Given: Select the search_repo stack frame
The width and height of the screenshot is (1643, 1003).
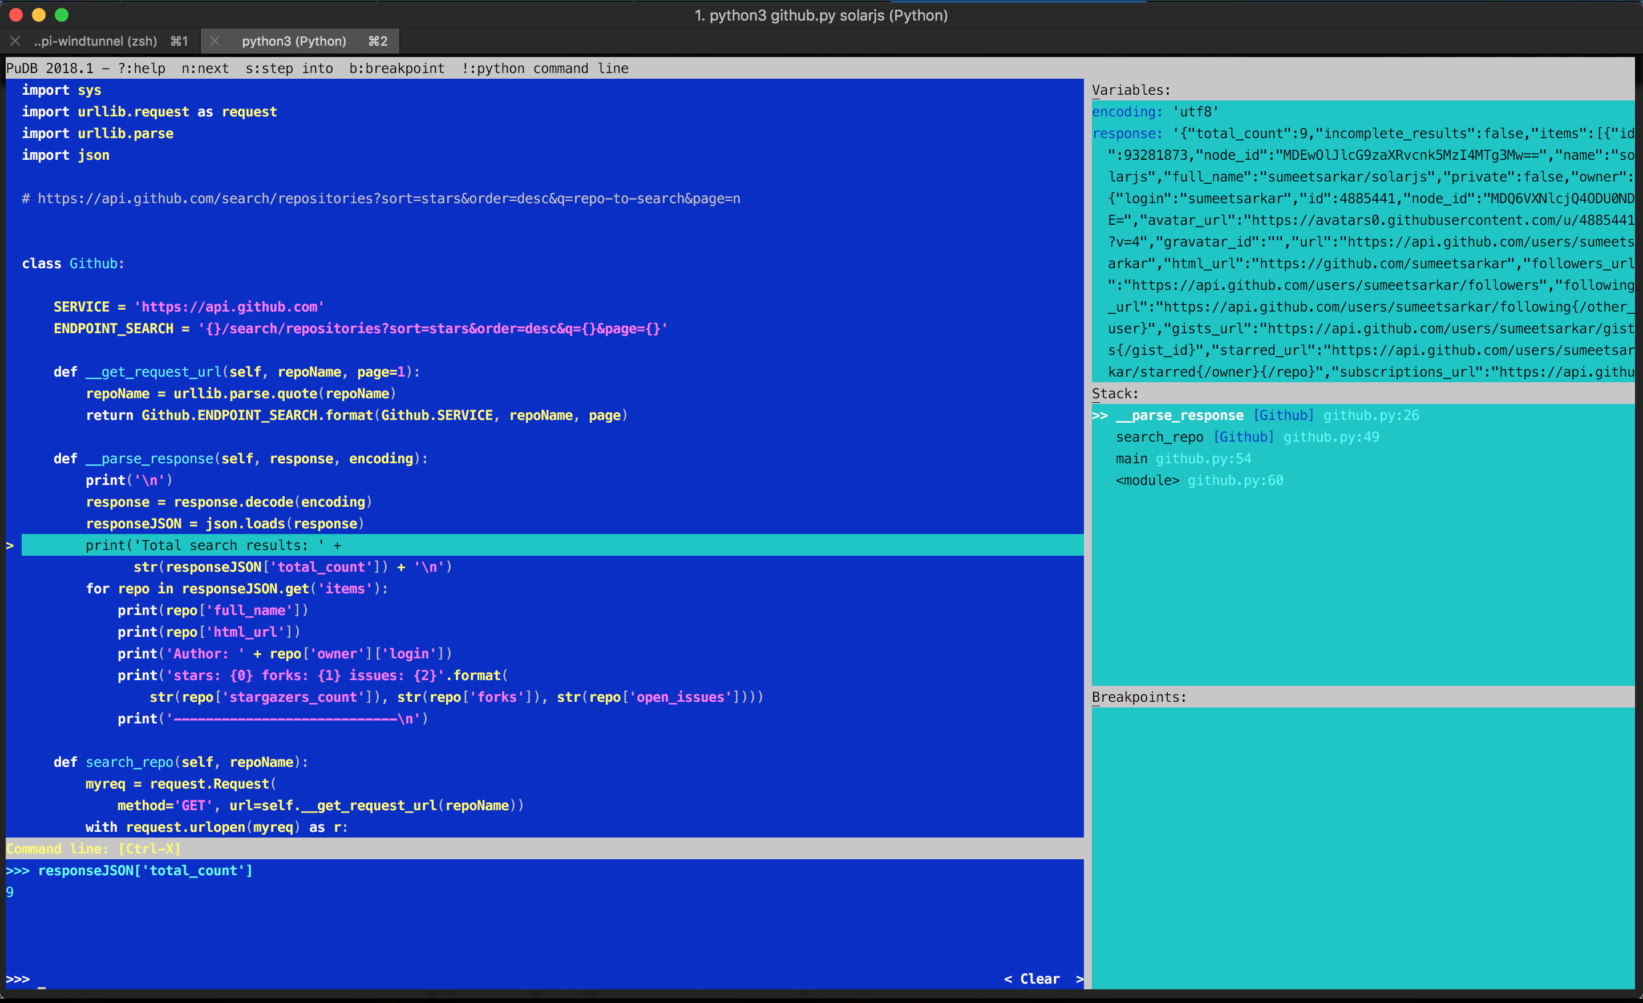Looking at the screenshot, I should point(1159,438).
